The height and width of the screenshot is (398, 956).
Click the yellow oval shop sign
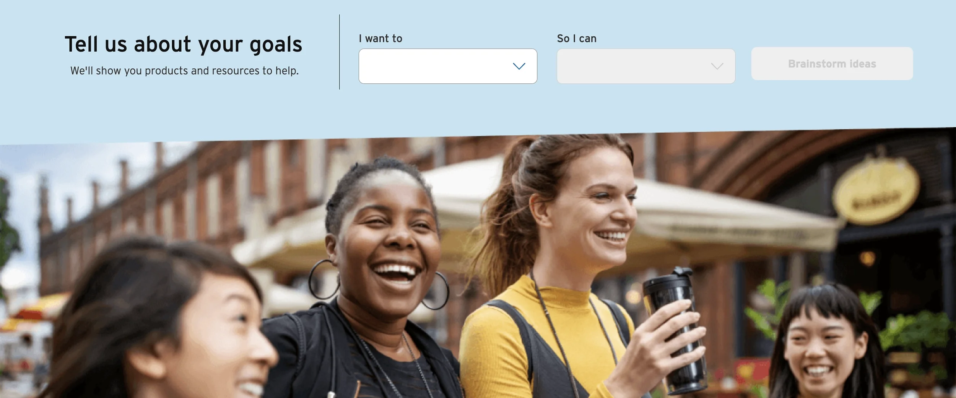[876, 191]
